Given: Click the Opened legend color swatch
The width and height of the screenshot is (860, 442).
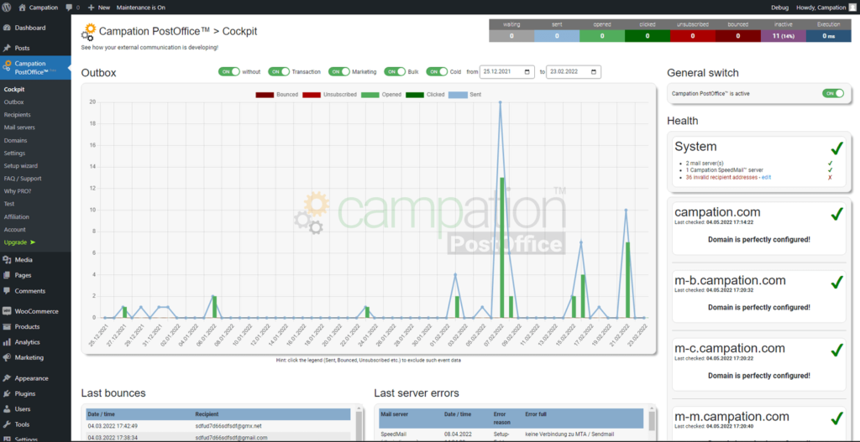Looking at the screenshot, I should (x=370, y=95).
